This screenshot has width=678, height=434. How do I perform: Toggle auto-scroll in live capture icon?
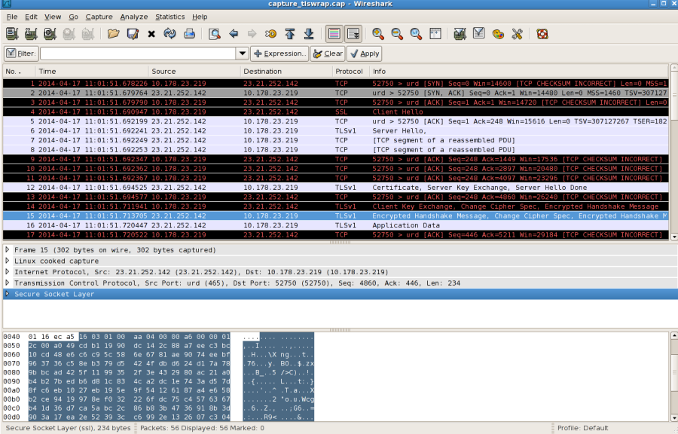coord(352,33)
